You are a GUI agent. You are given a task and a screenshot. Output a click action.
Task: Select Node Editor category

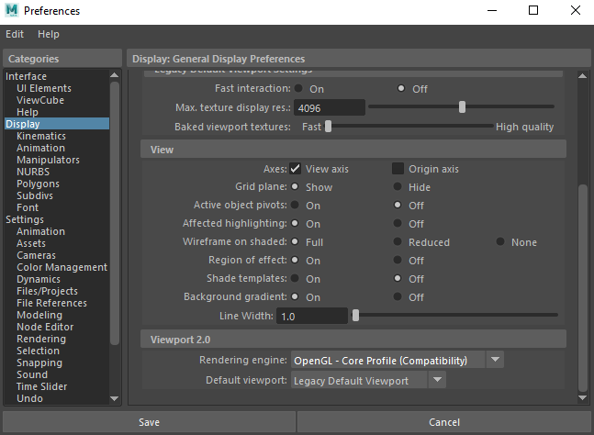click(x=45, y=327)
